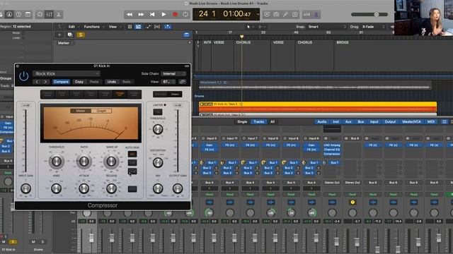Toggle the Mixer sliders icon
The width and height of the screenshot is (453, 254).
[x=49, y=14]
